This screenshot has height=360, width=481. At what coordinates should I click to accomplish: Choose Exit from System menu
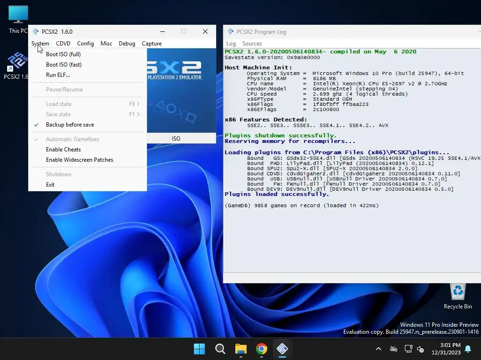(87, 185)
